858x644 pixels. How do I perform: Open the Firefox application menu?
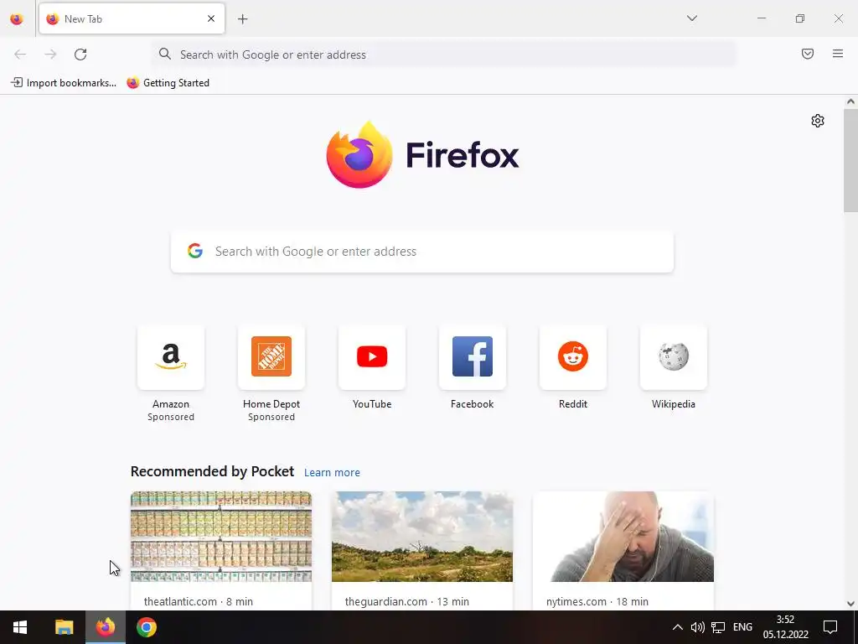click(x=838, y=54)
